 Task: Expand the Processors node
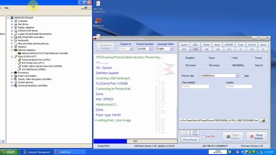12,73
